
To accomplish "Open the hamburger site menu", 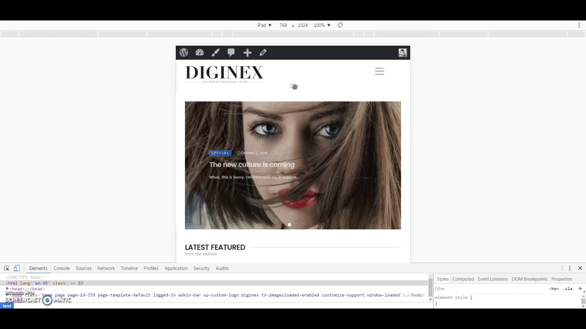I will [380, 71].
